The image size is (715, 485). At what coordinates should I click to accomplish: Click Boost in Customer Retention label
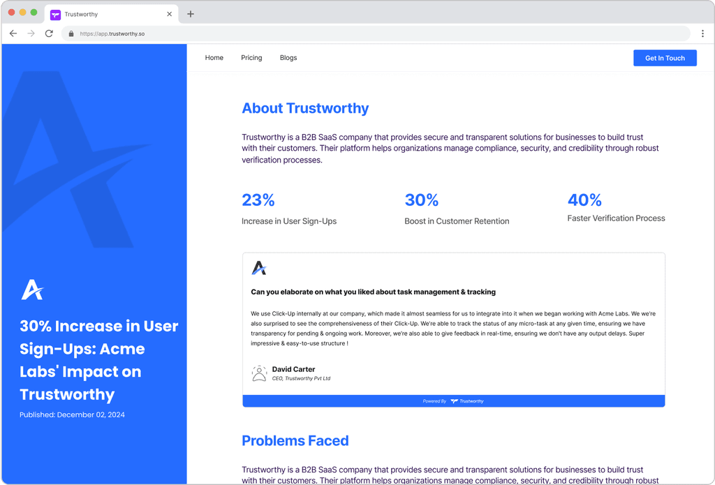pos(457,221)
